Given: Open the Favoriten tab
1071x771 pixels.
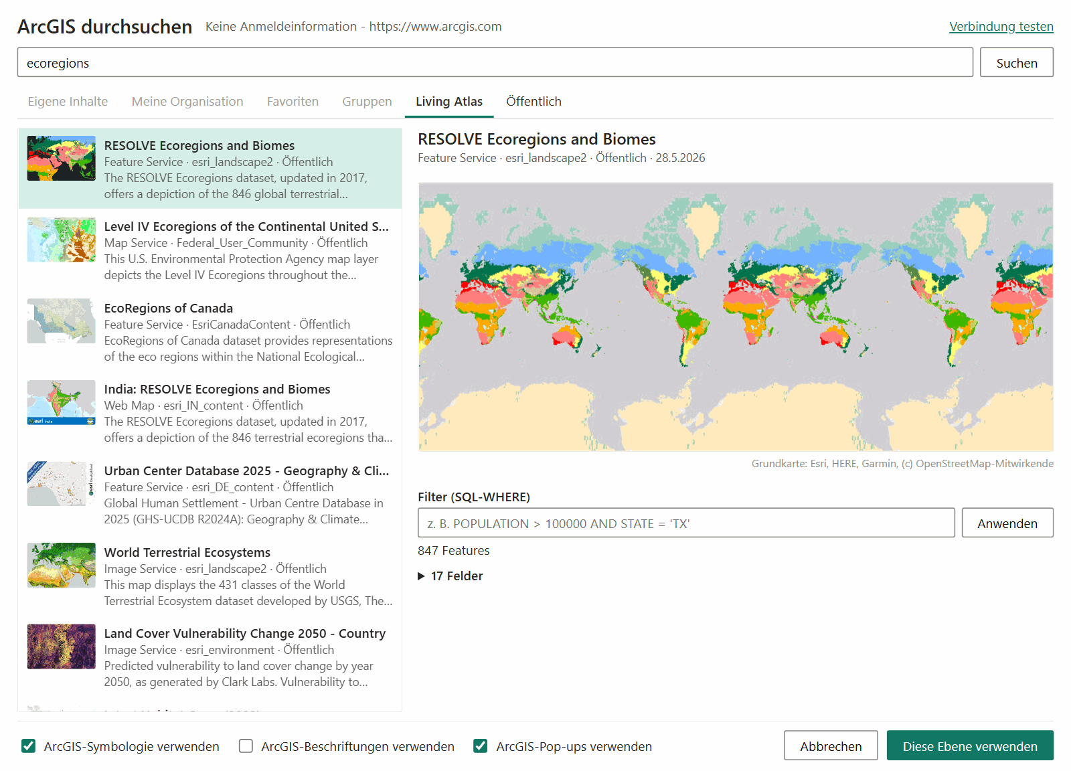Looking at the screenshot, I should (x=293, y=101).
